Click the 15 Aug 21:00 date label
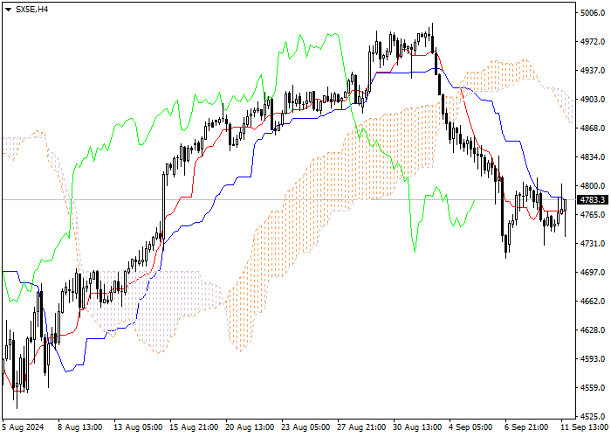This screenshot has width=611, height=437. tap(194, 427)
